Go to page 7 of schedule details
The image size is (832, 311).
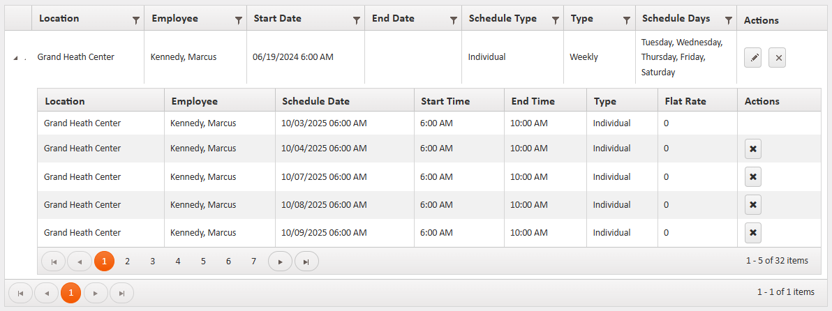pos(253,261)
